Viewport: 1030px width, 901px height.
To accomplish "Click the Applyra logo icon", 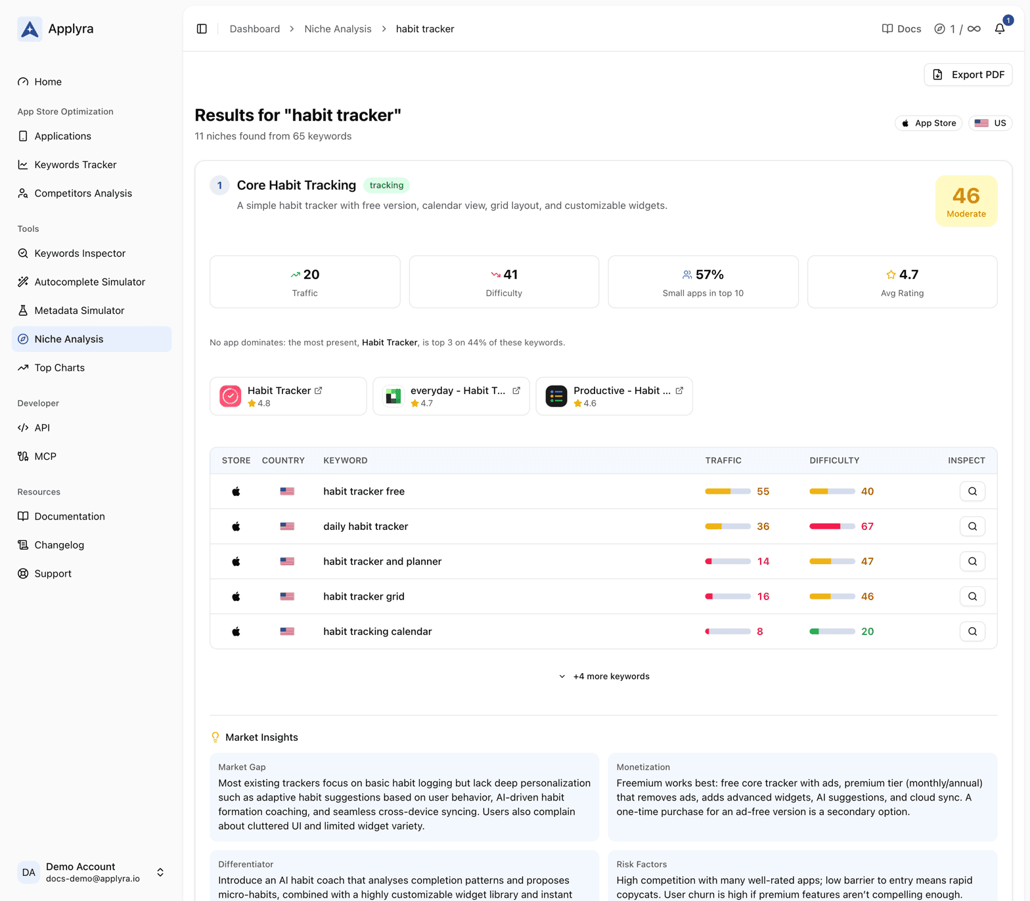I will [x=30, y=29].
